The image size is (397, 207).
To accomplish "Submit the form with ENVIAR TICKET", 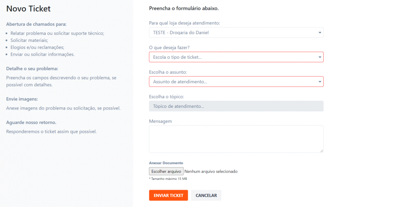I will [168, 195].
